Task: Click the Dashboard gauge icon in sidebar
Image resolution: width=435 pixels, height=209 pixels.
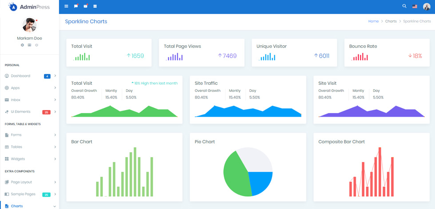Action: coord(7,76)
